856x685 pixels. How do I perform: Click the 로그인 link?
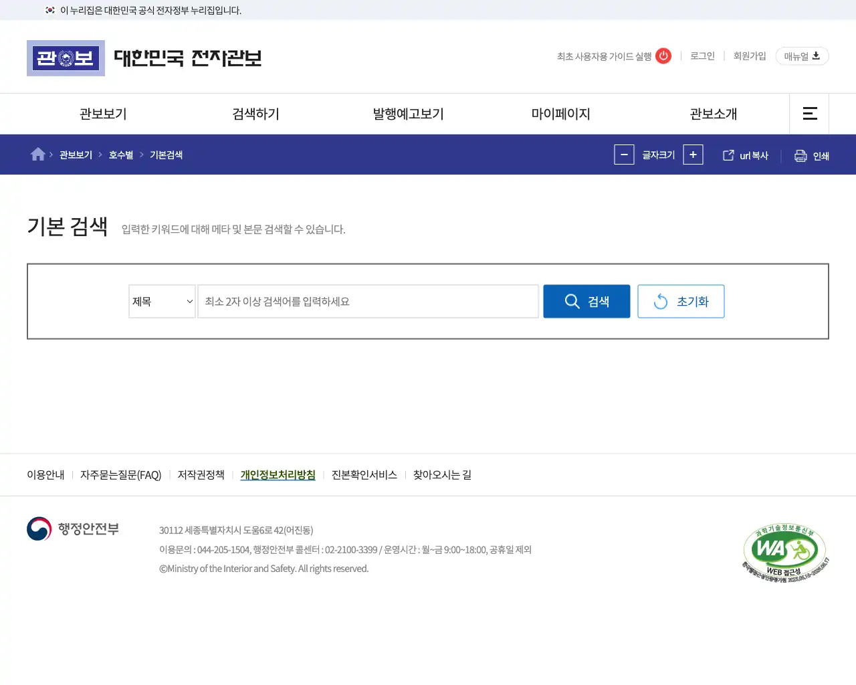[x=702, y=56]
